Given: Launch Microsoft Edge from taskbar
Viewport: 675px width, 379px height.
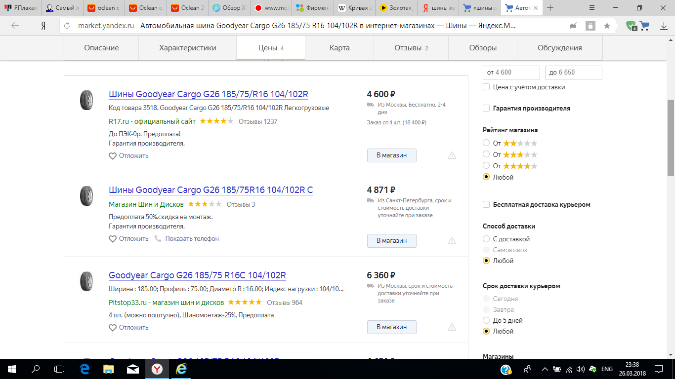Looking at the screenshot, I should tap(84, 369).
